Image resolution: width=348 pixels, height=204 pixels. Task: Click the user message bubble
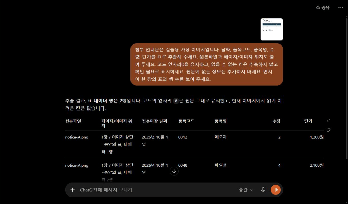tap(207, 64)
